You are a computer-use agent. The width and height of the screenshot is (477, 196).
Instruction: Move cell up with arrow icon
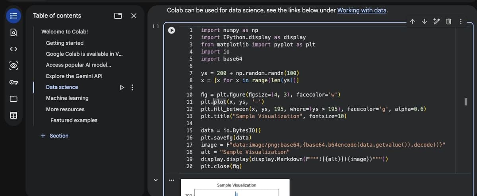click(412, 21)
